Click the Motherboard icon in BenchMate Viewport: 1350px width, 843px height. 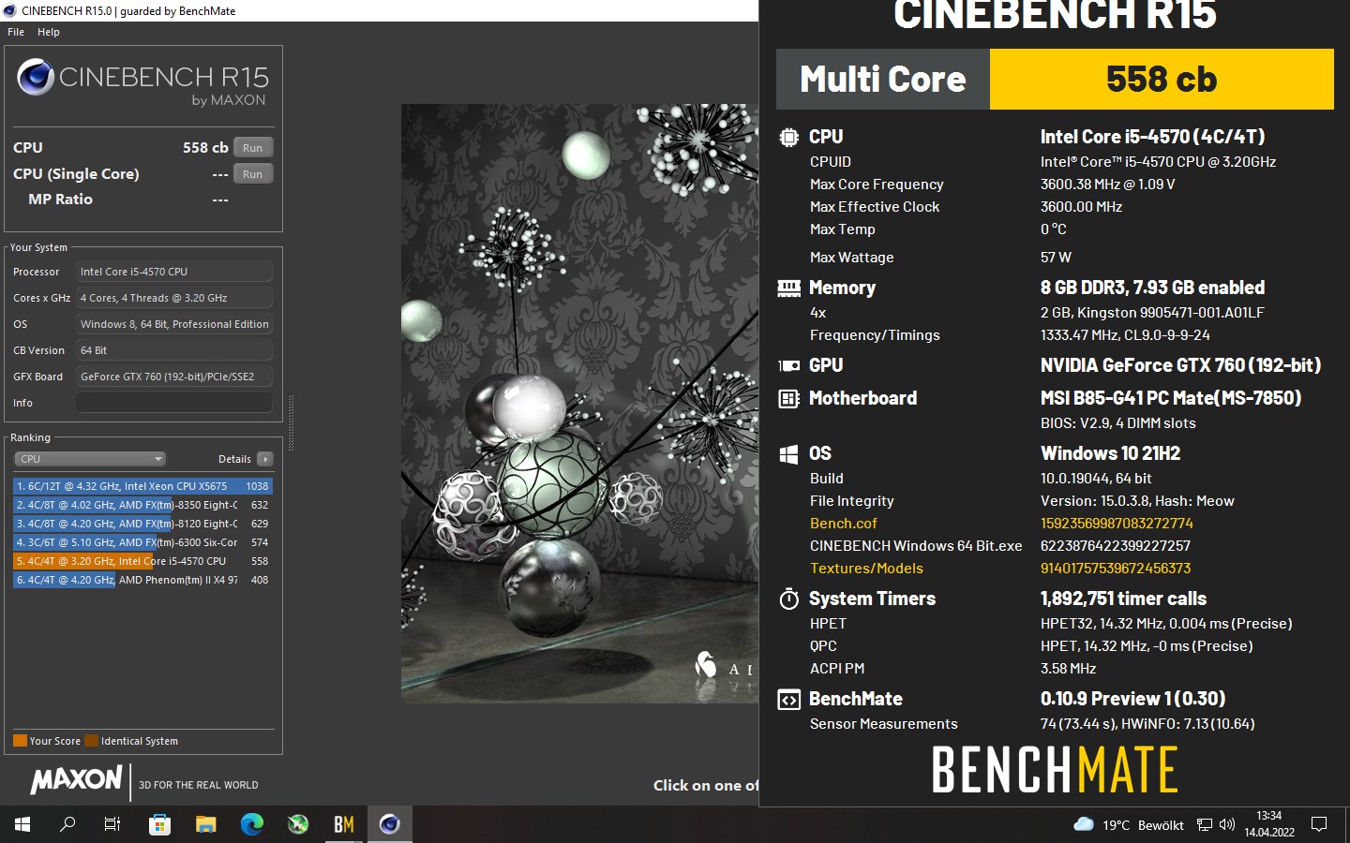pos(789,399)
